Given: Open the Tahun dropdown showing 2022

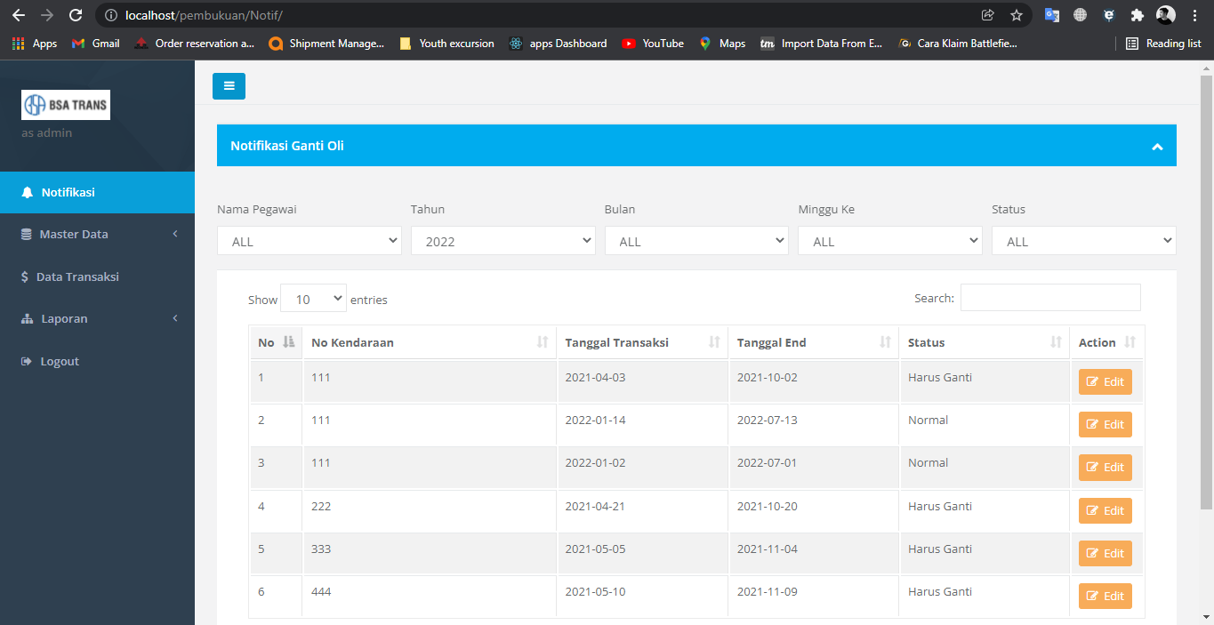Looking at the screenshot, I should (x=503, y=241).
